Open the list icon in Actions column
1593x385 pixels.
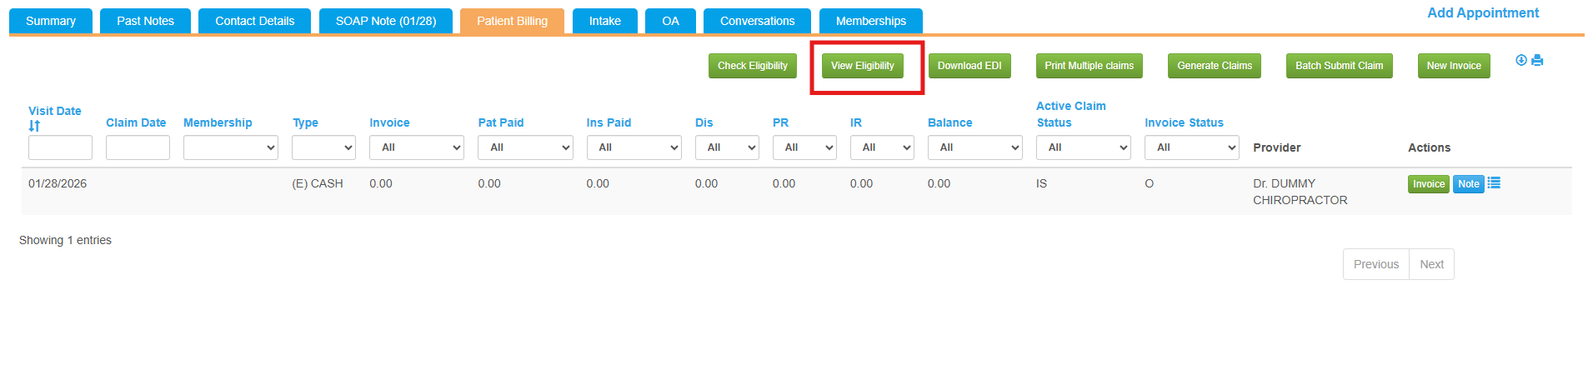(1494, 183)
